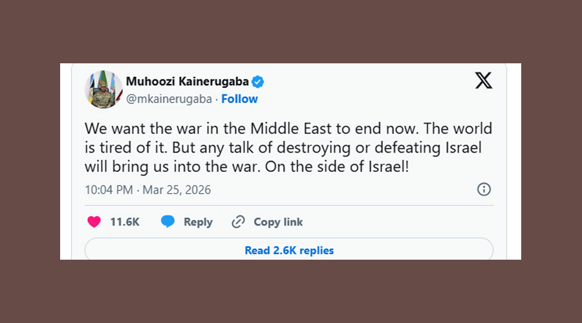Open Read 2.6K replies
The width and height of the screenshot is (582, 323).
pyautogui.click(x=289, y=250)
